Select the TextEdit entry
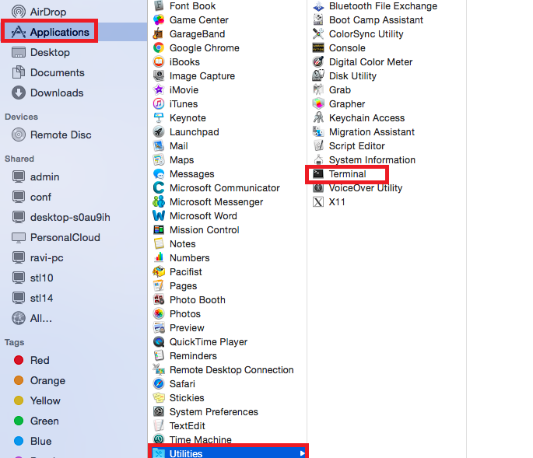The height and width of the screenshot is (458, 533). tap(187, 425)
